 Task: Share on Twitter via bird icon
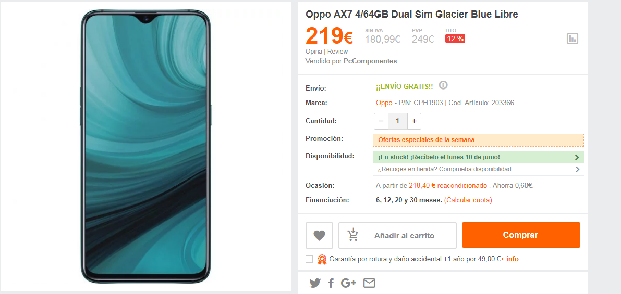click(x=315, y=283)
